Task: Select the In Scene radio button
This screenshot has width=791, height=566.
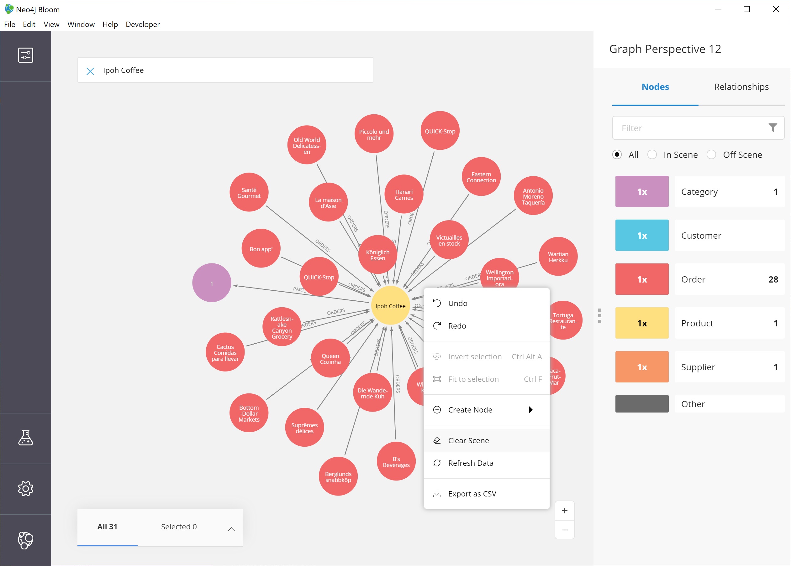Action: click(653, 154)
